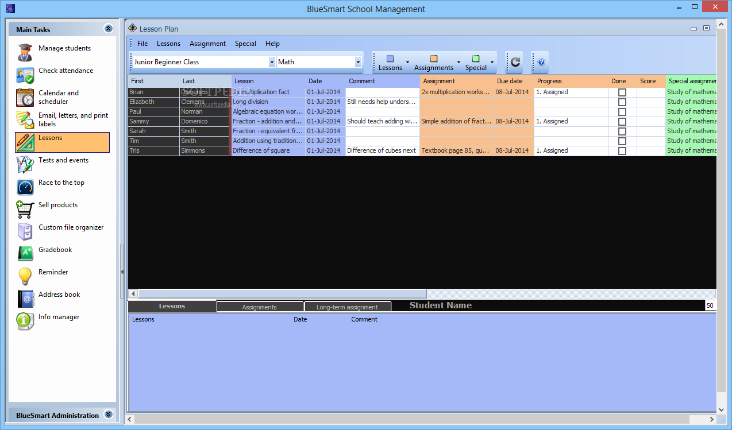Open the File menu

click(x=142, y=44)
